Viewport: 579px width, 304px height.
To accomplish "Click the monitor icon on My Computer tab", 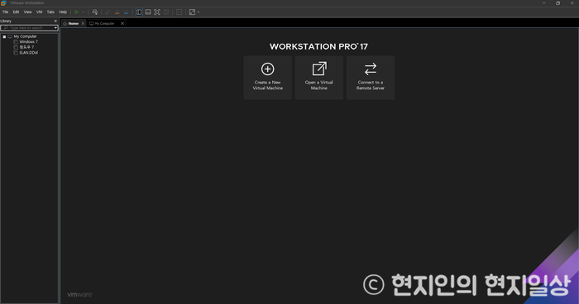I will pos(92,23).
